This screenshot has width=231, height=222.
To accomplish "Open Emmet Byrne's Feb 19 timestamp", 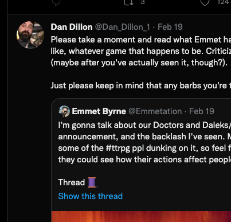I will click(x=202, y=111).
